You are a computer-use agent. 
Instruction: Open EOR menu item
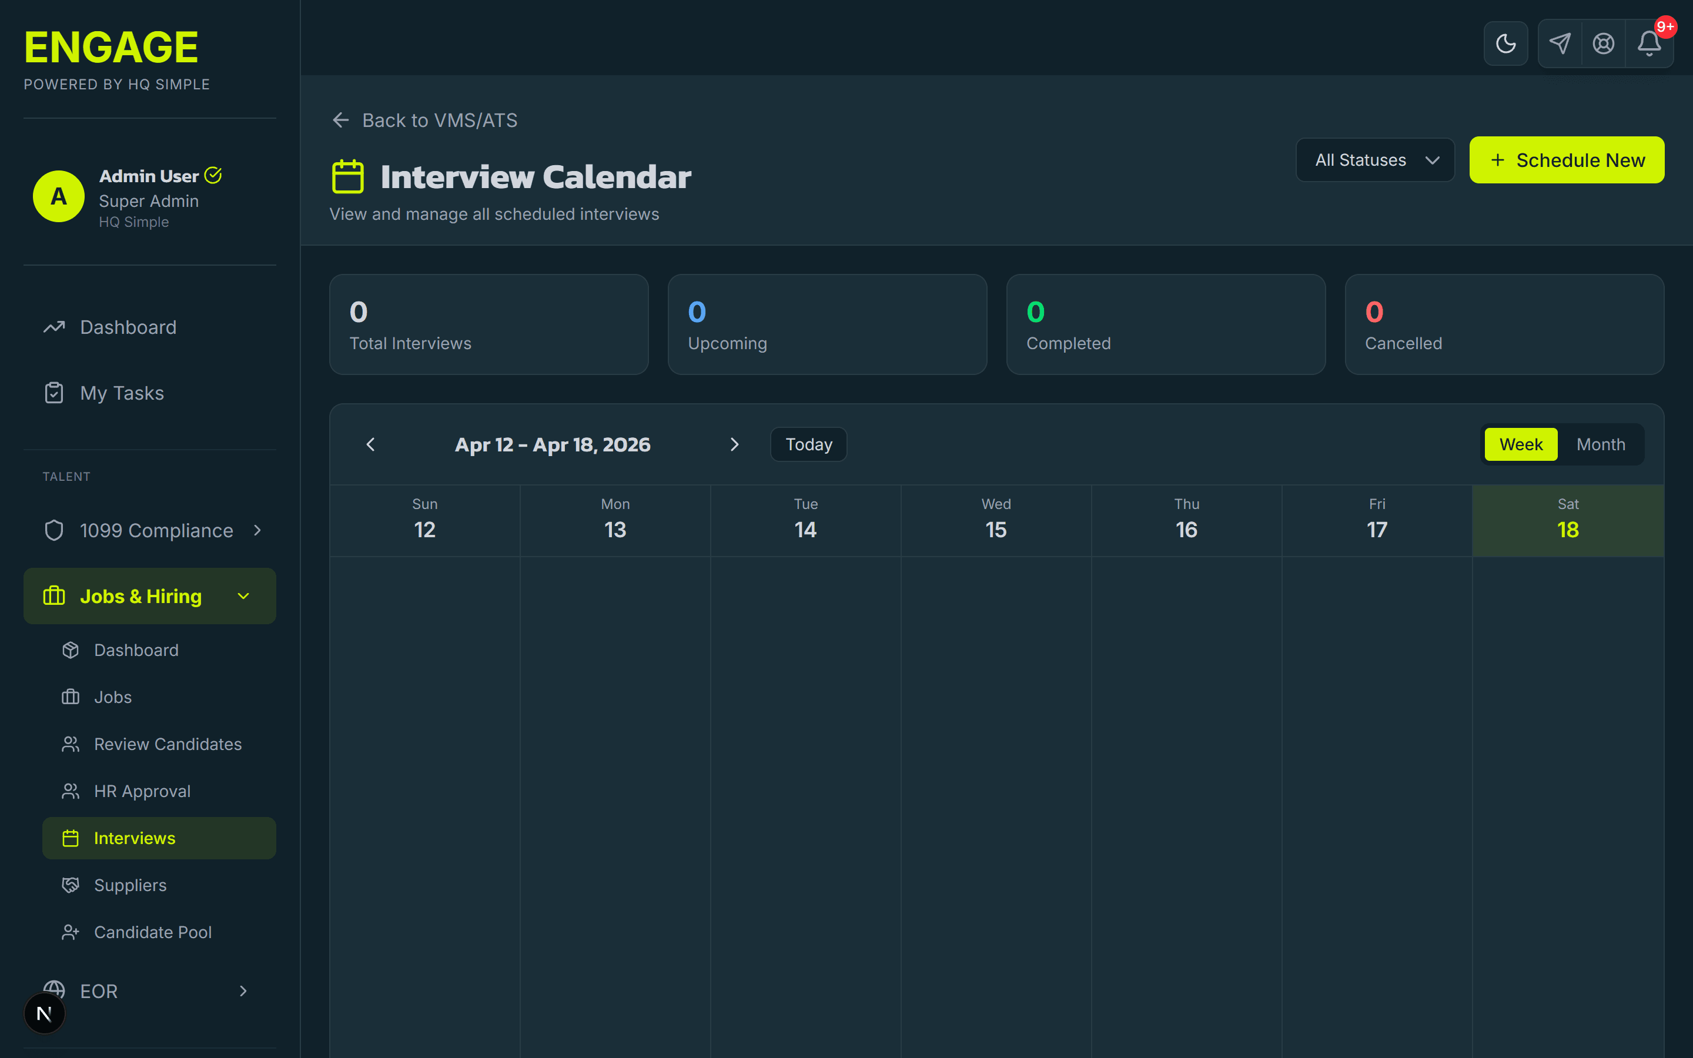[x=150, y=991]
